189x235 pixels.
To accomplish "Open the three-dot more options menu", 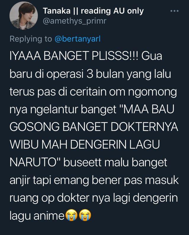I will 175,11.
